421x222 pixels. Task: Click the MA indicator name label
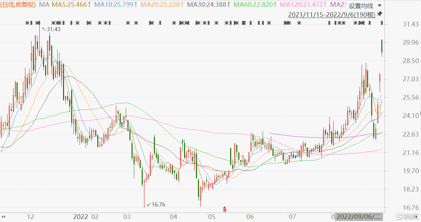[x=44, y=5]
